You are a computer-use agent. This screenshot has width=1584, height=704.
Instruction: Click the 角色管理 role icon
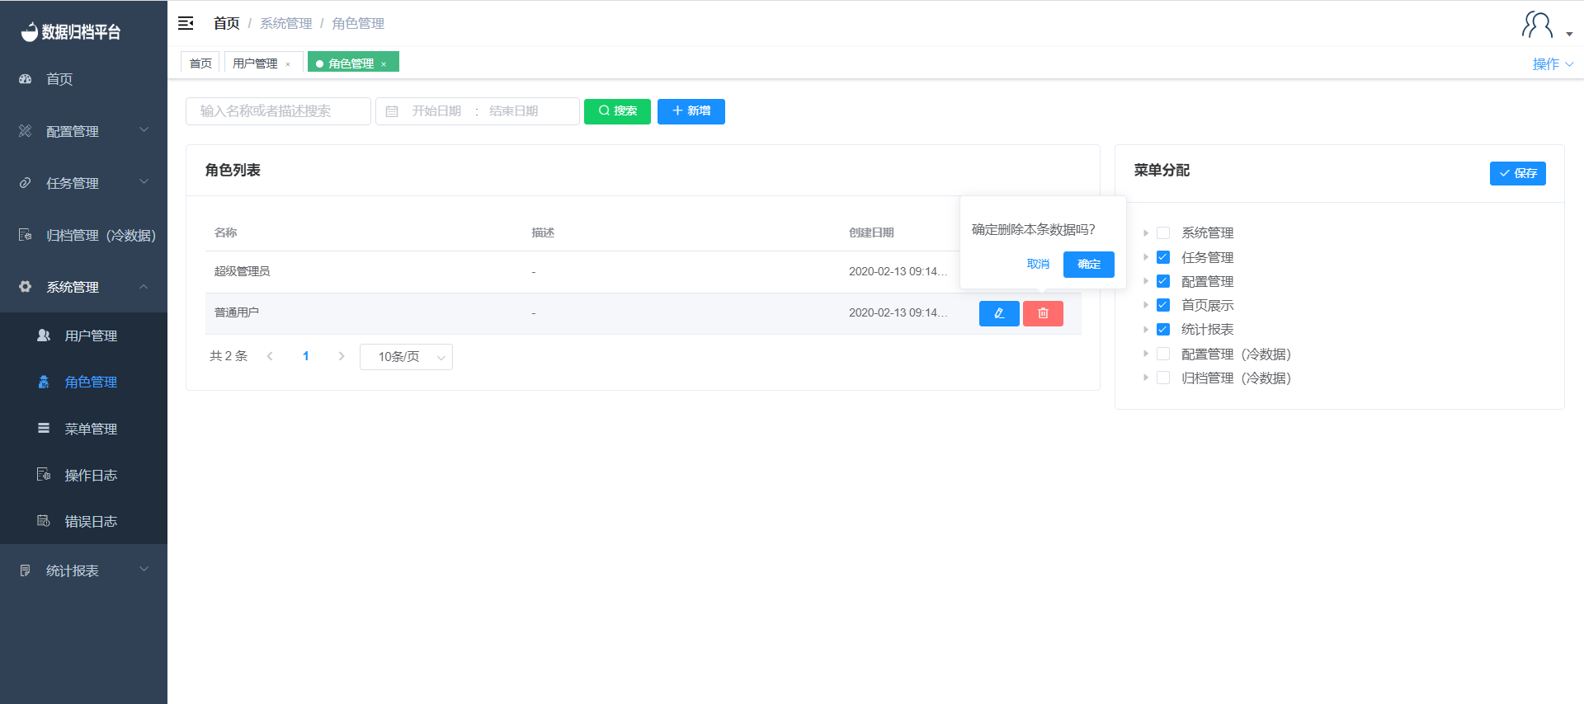(x=44, y=382)
